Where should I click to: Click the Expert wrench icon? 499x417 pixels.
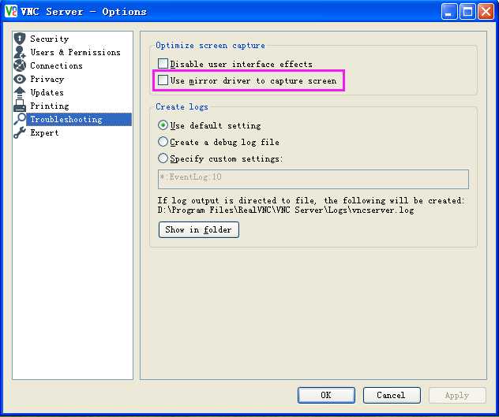coord(20,132)
